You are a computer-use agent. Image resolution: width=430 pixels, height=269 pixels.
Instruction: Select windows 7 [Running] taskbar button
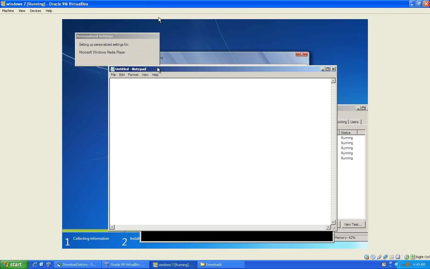click(173, 265)
